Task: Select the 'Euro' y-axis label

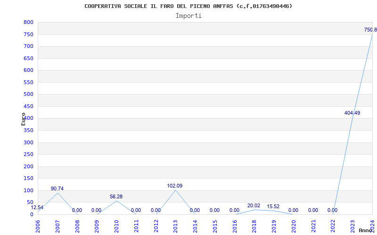Action: (23, 119)
